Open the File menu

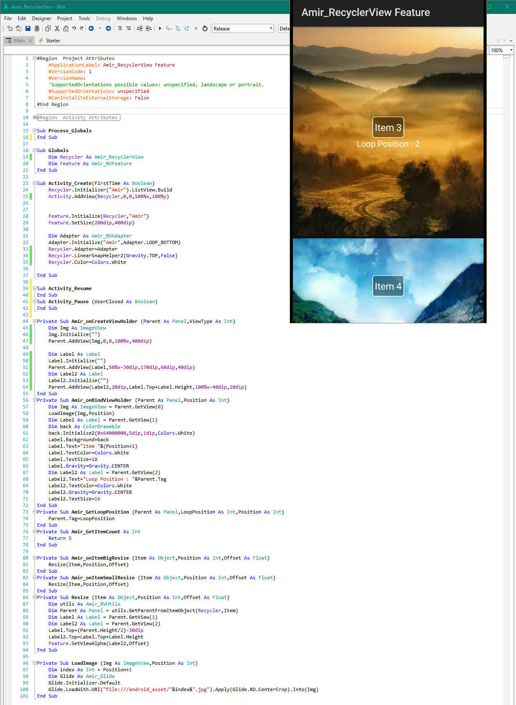(x=8, y=18)
